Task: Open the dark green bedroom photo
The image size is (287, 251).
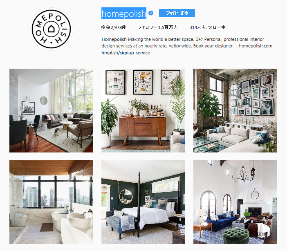Action: tap(143, 202)
